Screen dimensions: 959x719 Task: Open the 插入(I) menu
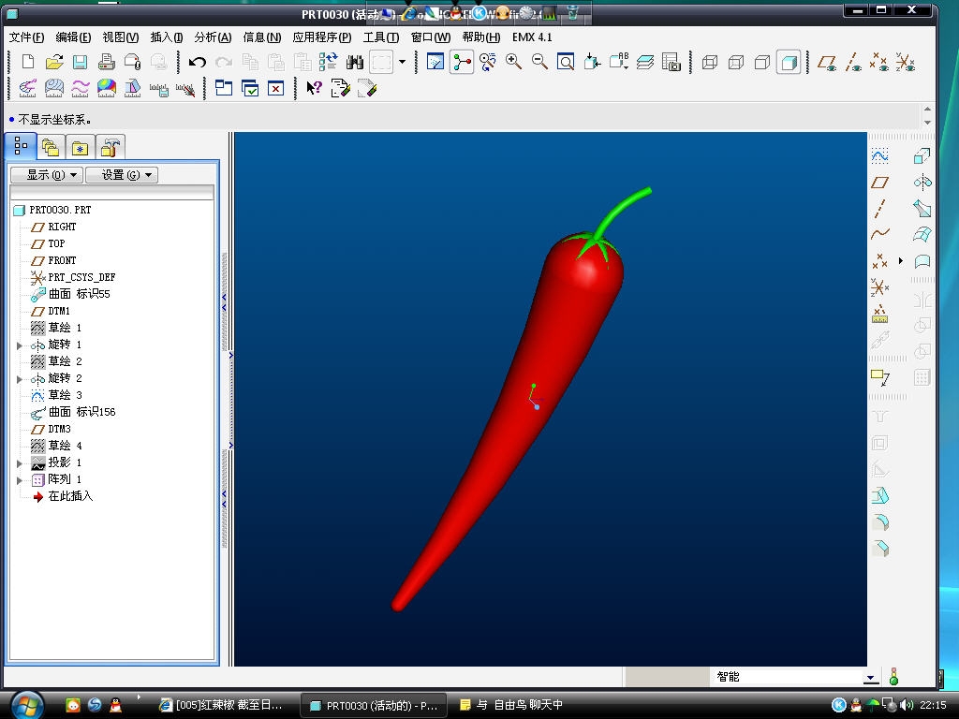tap(167, 37)
